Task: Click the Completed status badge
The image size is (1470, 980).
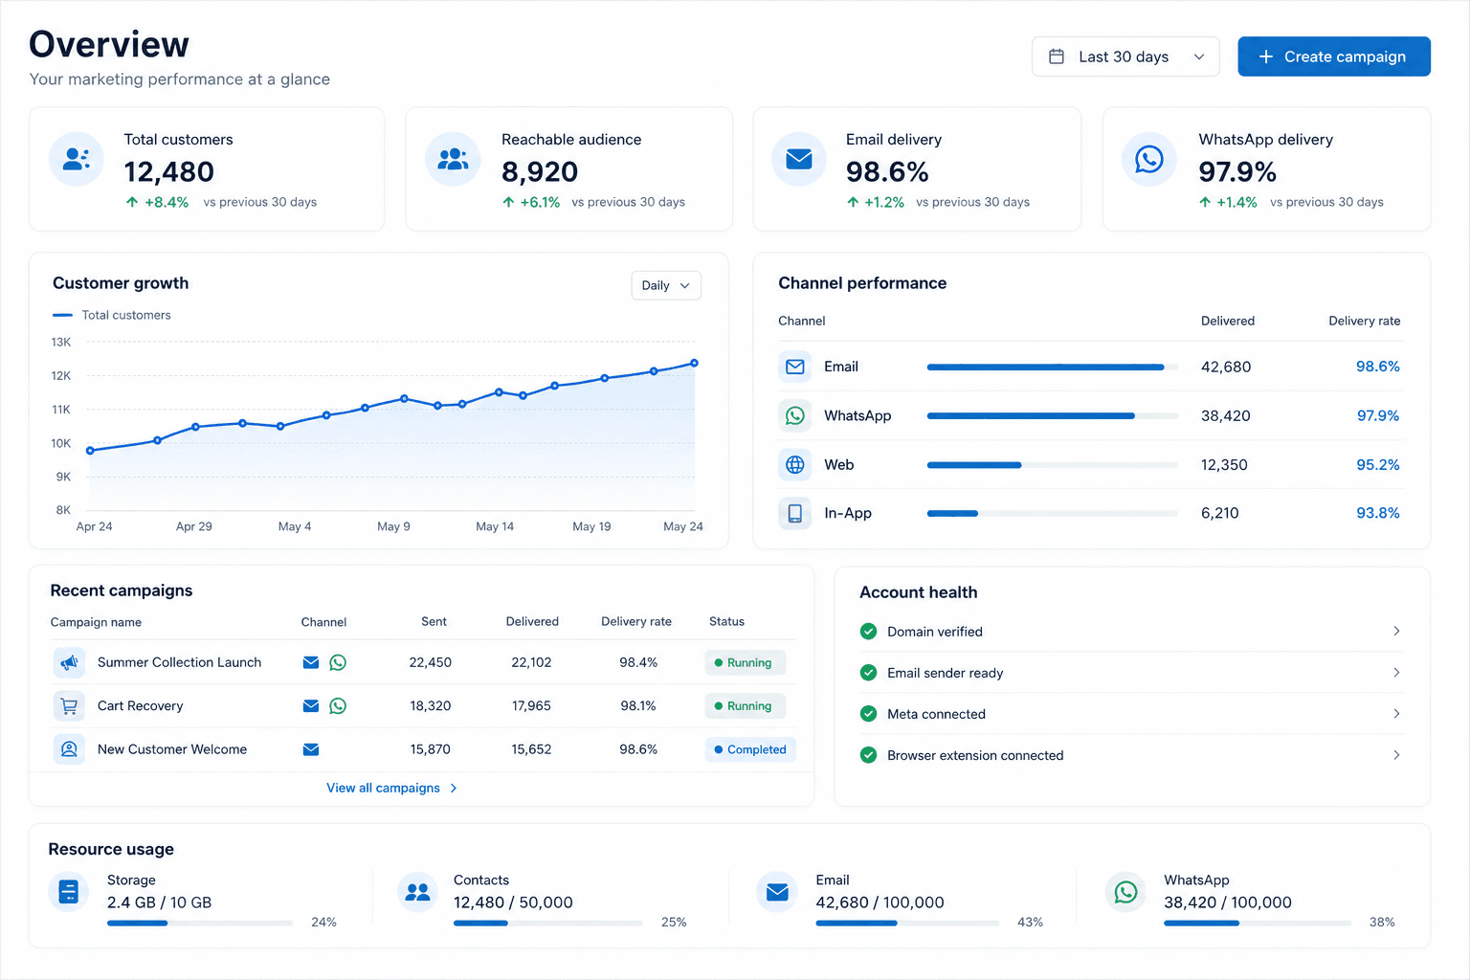Action: click(750, 749)
